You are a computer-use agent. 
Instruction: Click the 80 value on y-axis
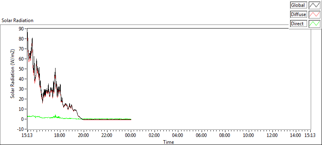point(22,39)
